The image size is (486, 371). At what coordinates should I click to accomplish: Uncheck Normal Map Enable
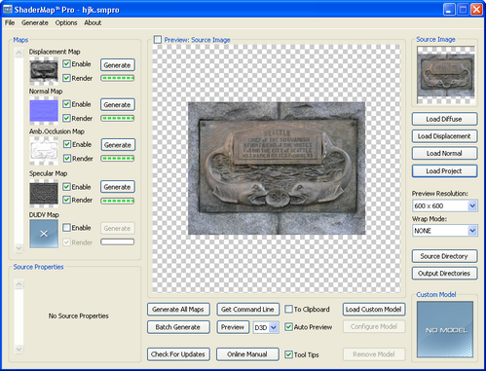66,104
